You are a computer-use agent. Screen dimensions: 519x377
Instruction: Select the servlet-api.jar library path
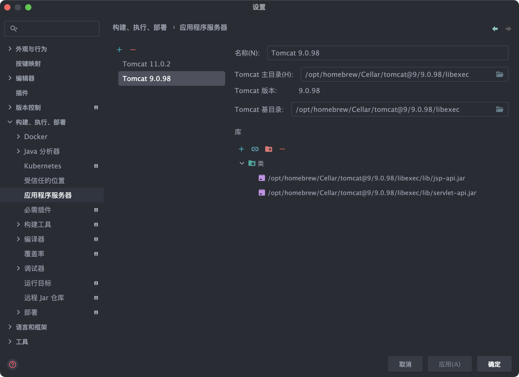372,193
